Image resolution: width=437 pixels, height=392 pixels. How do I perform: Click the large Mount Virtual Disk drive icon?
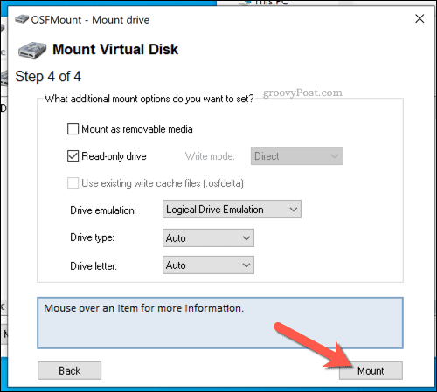[32, 51]
